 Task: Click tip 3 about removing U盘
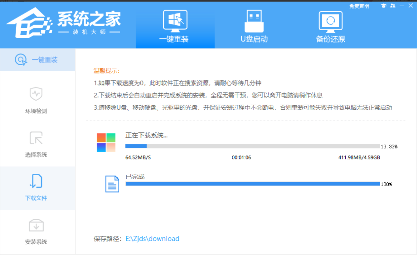(243, 107)
